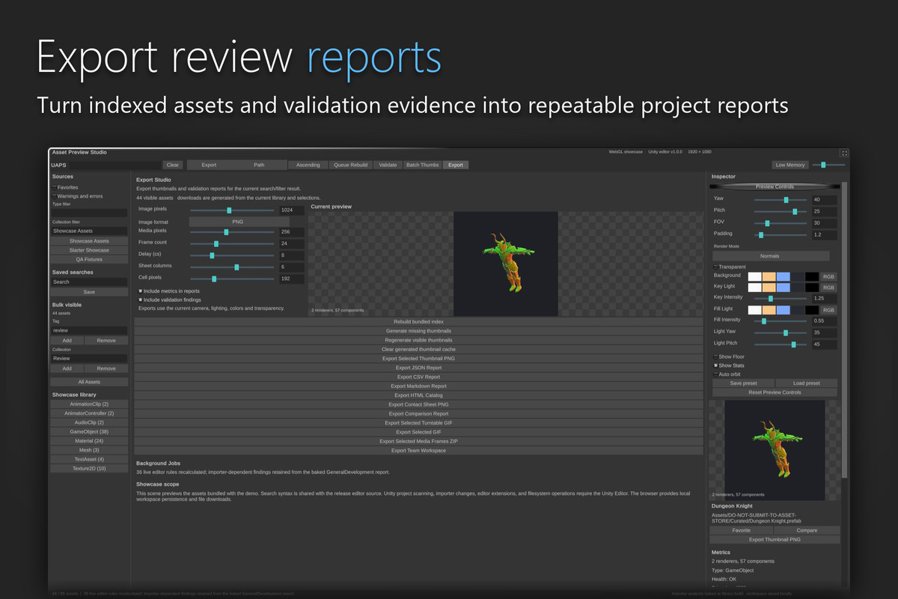The height and width of the screenshot is (599, 898).
Task: Tick the Warnings and errors checkbox
Action: tap(54, 196)
